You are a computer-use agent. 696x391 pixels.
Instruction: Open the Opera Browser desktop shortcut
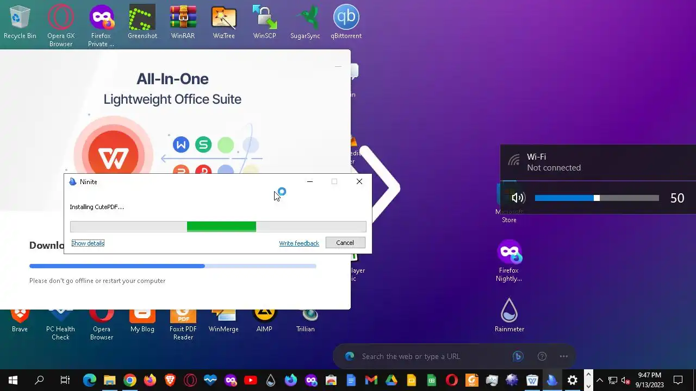102,324
